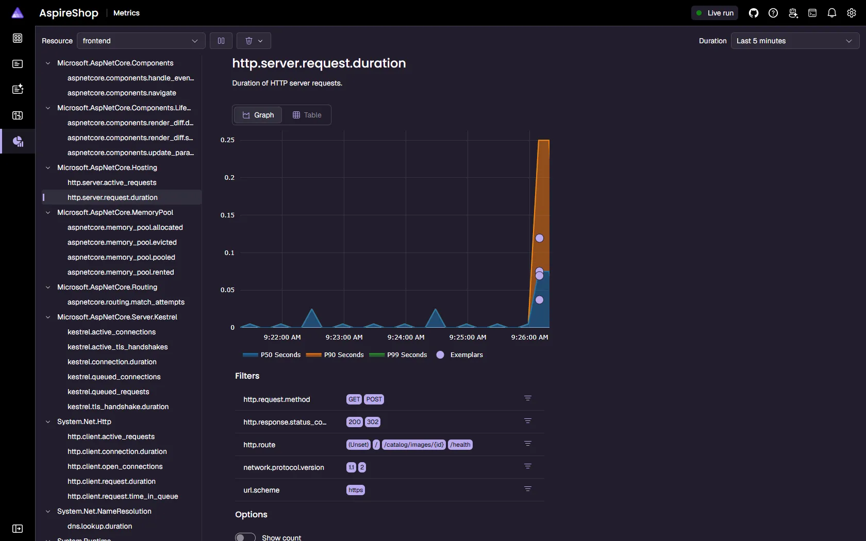This screenshot has width=866, height=541.
Task: Toggle the Show count switch
Action: point(245,537)
